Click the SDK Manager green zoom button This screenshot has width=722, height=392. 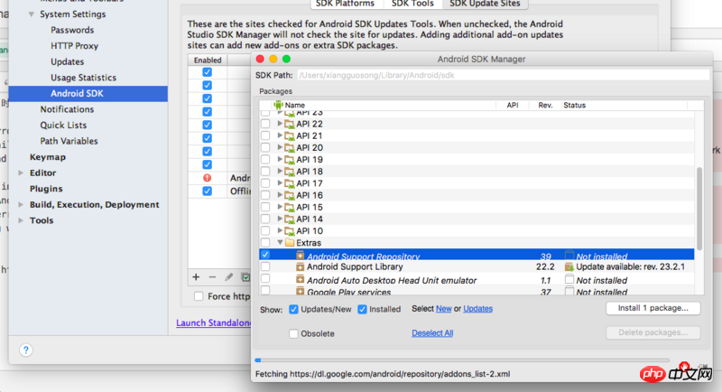(286, 59)
